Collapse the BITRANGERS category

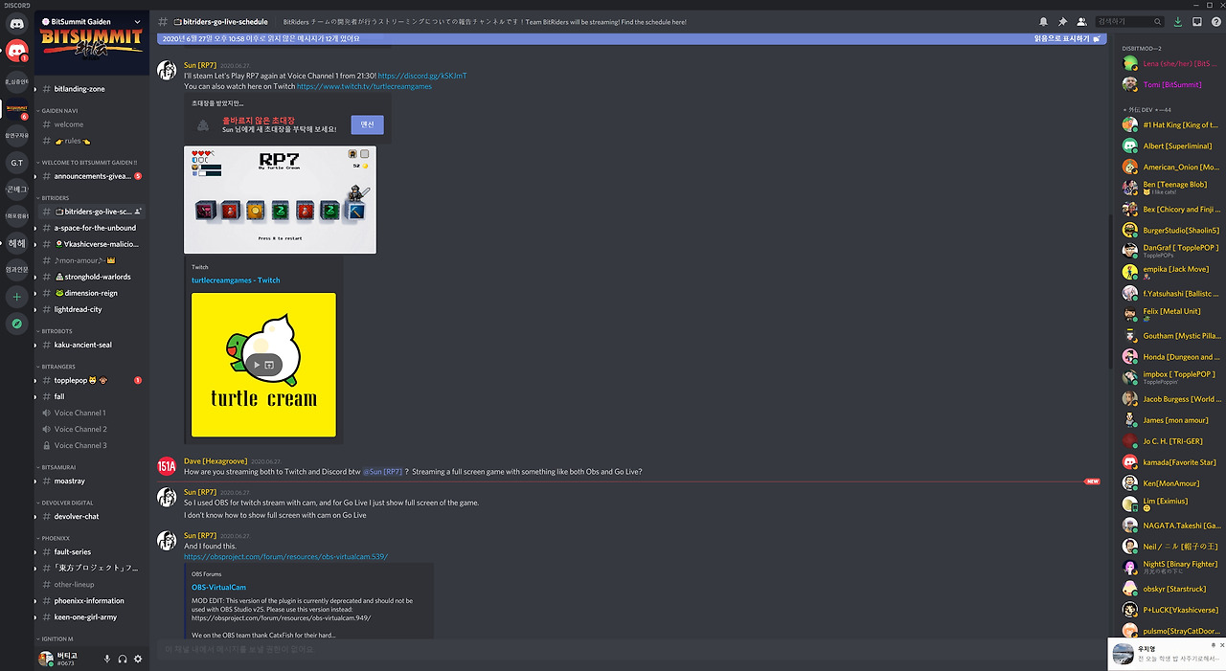click(57, 367)
